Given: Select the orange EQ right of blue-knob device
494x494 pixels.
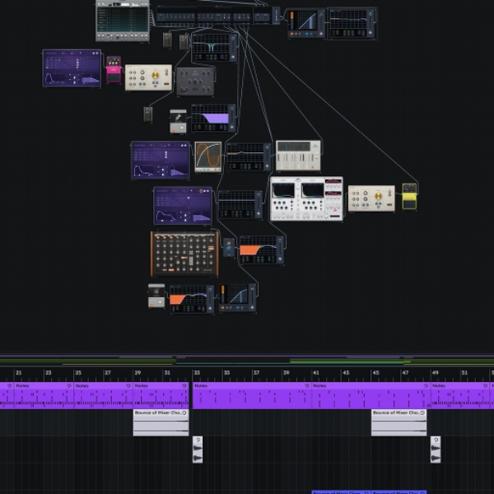Looking at the screenshot, I should (262, 249).
